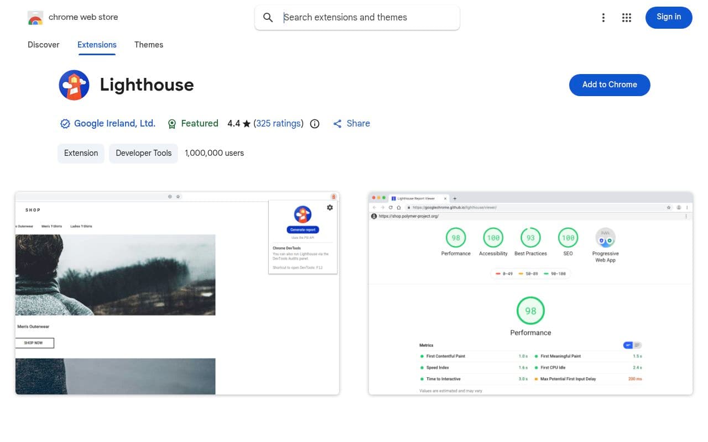Open the Google apps launcher grid
This screenshot has height=442, width=708.
tap(627, 17)
